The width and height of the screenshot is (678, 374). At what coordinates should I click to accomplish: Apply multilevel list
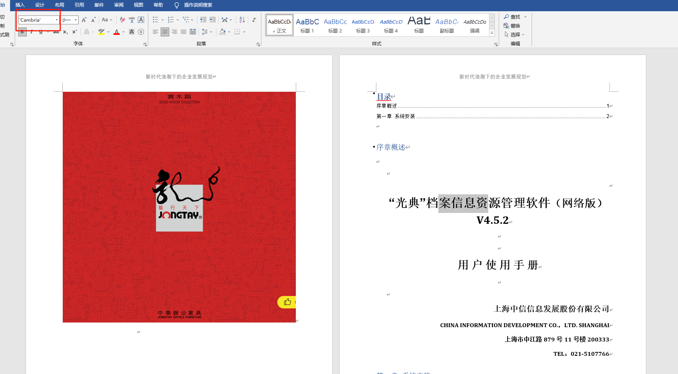pyautogui.click(x=186, y=20)
